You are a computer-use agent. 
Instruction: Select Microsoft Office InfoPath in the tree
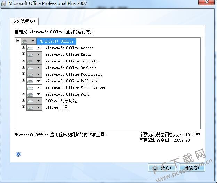point(72,61)
